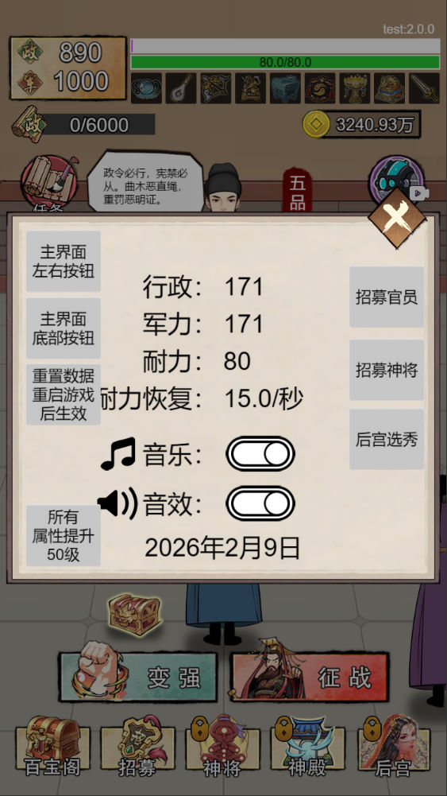Click 所有属性提升50级 button
The image size is (447, 796).
point(64,536)
